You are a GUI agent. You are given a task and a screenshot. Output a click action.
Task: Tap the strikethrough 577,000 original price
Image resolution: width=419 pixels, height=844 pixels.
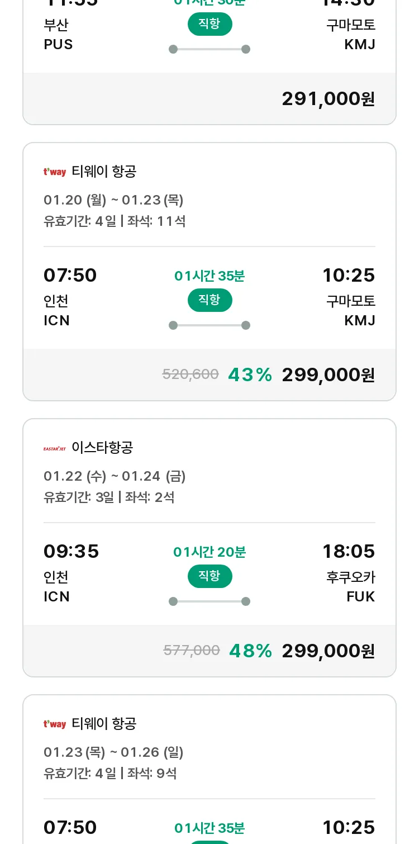coord(192,651)
